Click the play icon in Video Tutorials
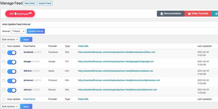This screenshot has width=218, height=109. pos(189,14)
